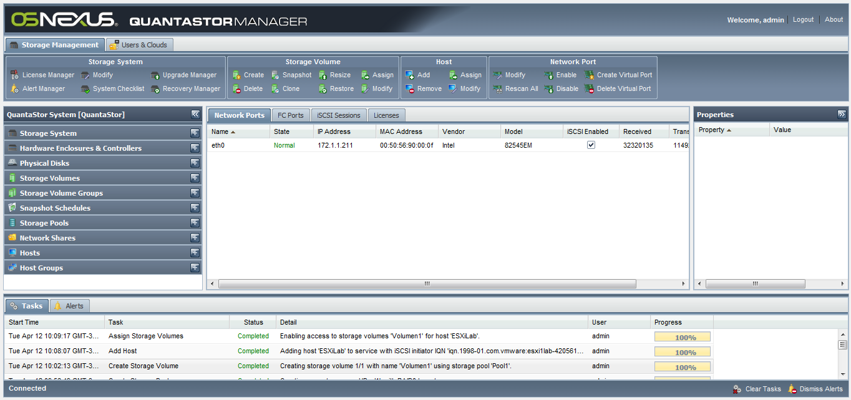Screen dimensions: 851x400
Task: Expand Hardware Enclosures & Controllers section
Action: click(195, 148)
